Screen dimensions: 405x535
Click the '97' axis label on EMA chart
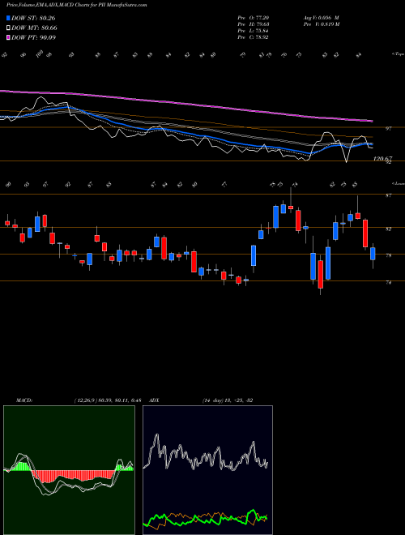tap(388, 129)
